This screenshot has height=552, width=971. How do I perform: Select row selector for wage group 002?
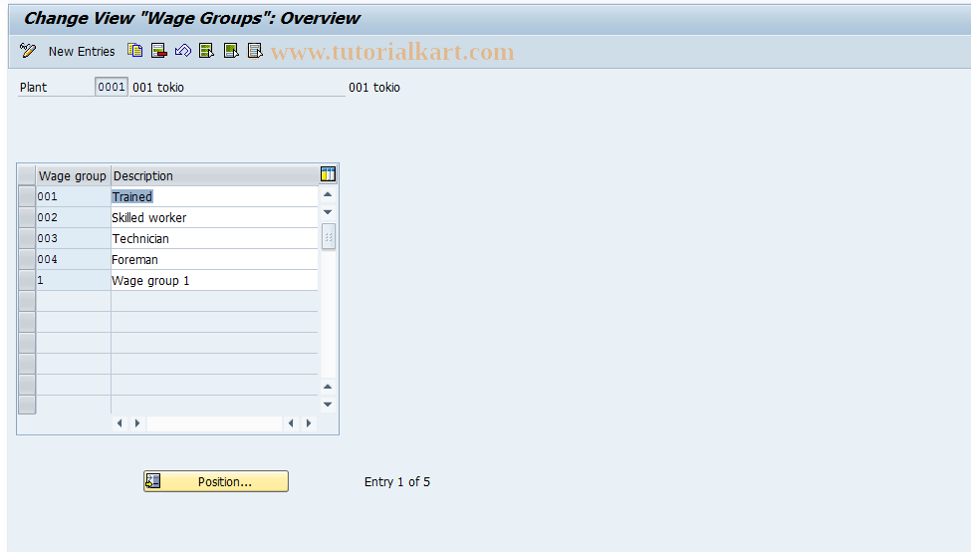pyautogui.click(x=27, y=217)
